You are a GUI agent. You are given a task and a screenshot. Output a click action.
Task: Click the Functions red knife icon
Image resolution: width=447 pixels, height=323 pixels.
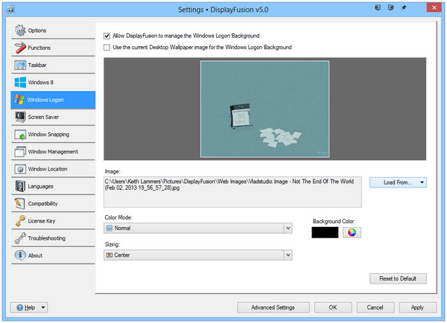(20, 48)
